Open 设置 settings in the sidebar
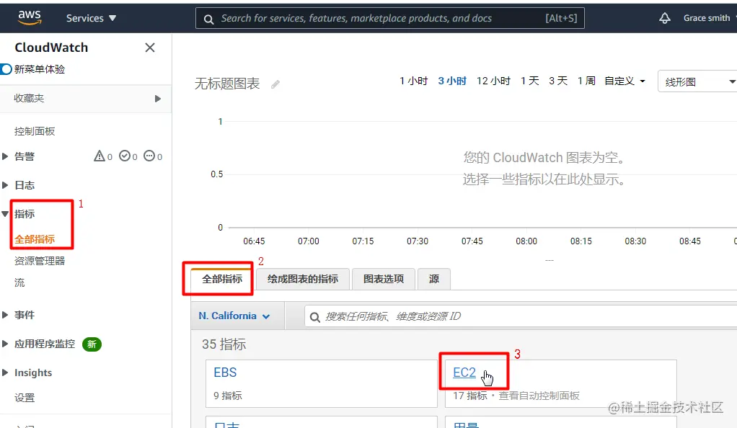This screenshot has height=428, width=737. pos(25,398)
